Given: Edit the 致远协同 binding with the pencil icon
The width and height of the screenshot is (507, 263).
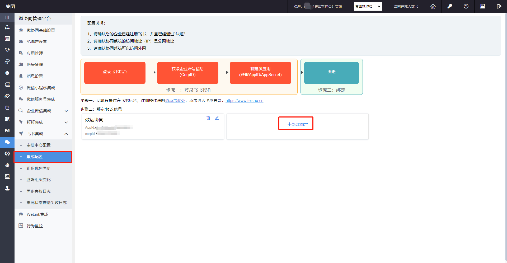Looking at the screenshot, I should 217,118.
